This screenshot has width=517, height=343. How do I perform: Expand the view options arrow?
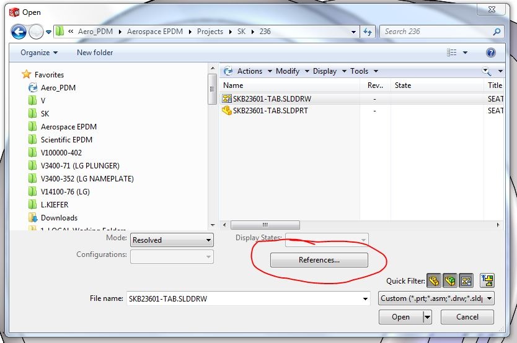coord(465,53)
